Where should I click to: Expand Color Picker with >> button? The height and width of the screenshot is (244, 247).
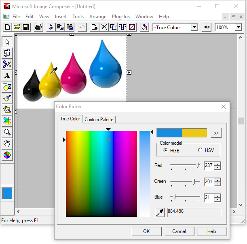pyautogui.click(x=216, y=133)
